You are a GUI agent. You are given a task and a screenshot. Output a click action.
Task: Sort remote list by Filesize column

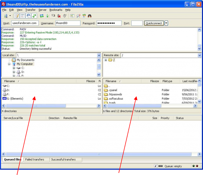click(x=151, y=81)
